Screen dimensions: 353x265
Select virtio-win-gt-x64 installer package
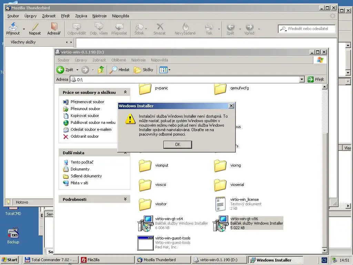pyautogui.click(x=173, y=223)
